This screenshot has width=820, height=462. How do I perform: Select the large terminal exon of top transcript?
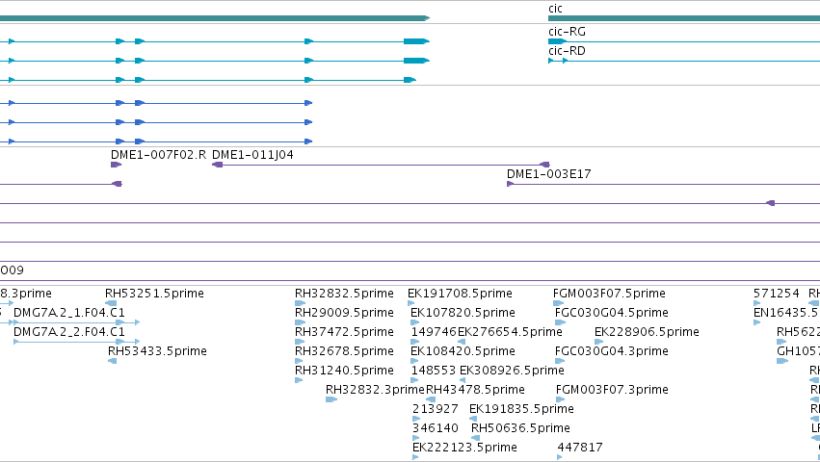[416, 41]
